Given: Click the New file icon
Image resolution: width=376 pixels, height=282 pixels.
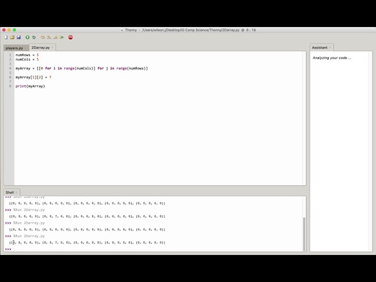Looking at the screenshot, I should 6,38.
